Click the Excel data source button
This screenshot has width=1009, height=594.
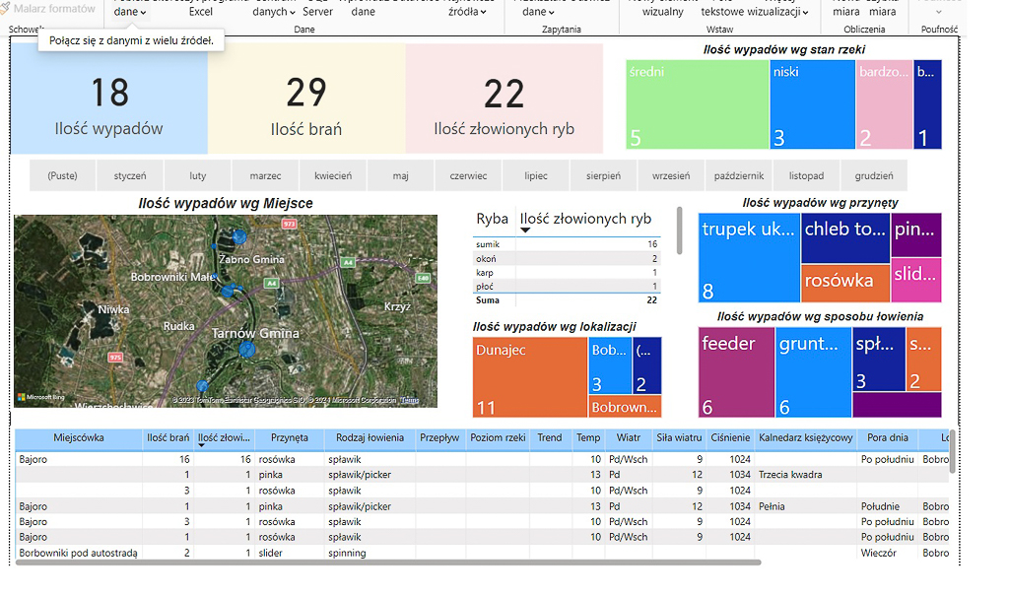[200, 12]
